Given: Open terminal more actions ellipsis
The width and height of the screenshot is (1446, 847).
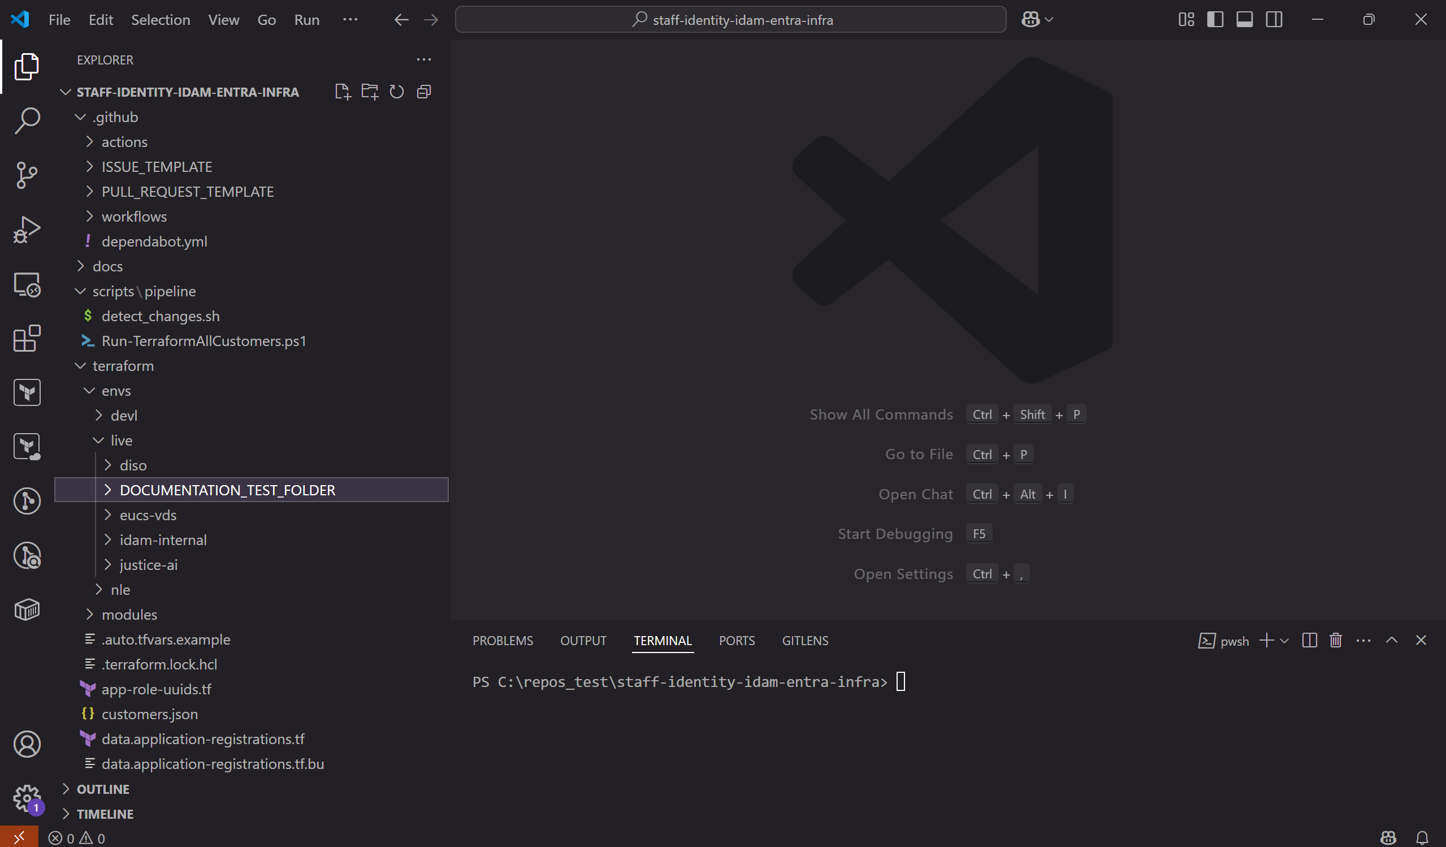Looking at the screenshot, I should coord(1363,641).
